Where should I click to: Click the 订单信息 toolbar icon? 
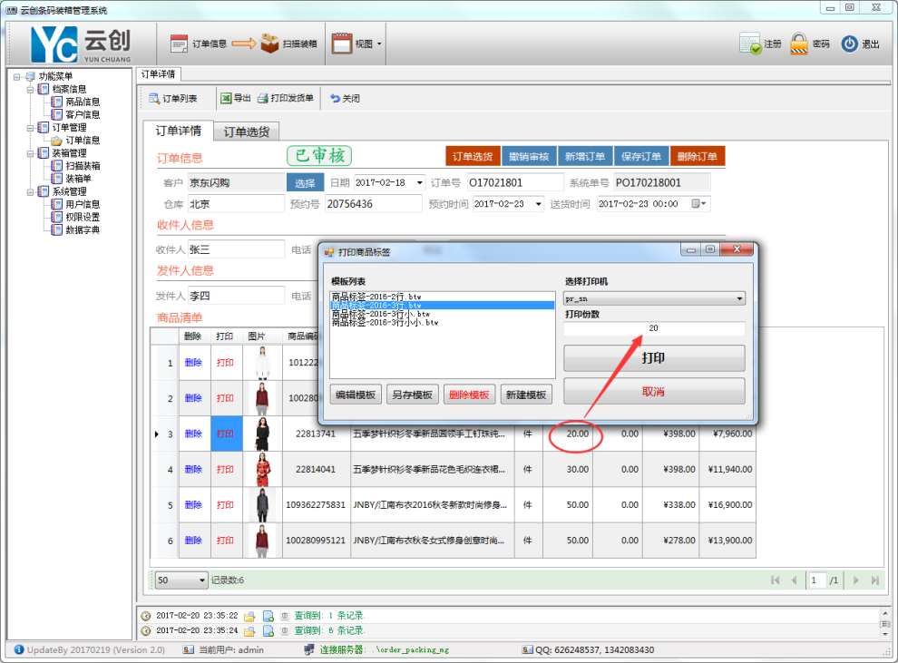(180, 44)
